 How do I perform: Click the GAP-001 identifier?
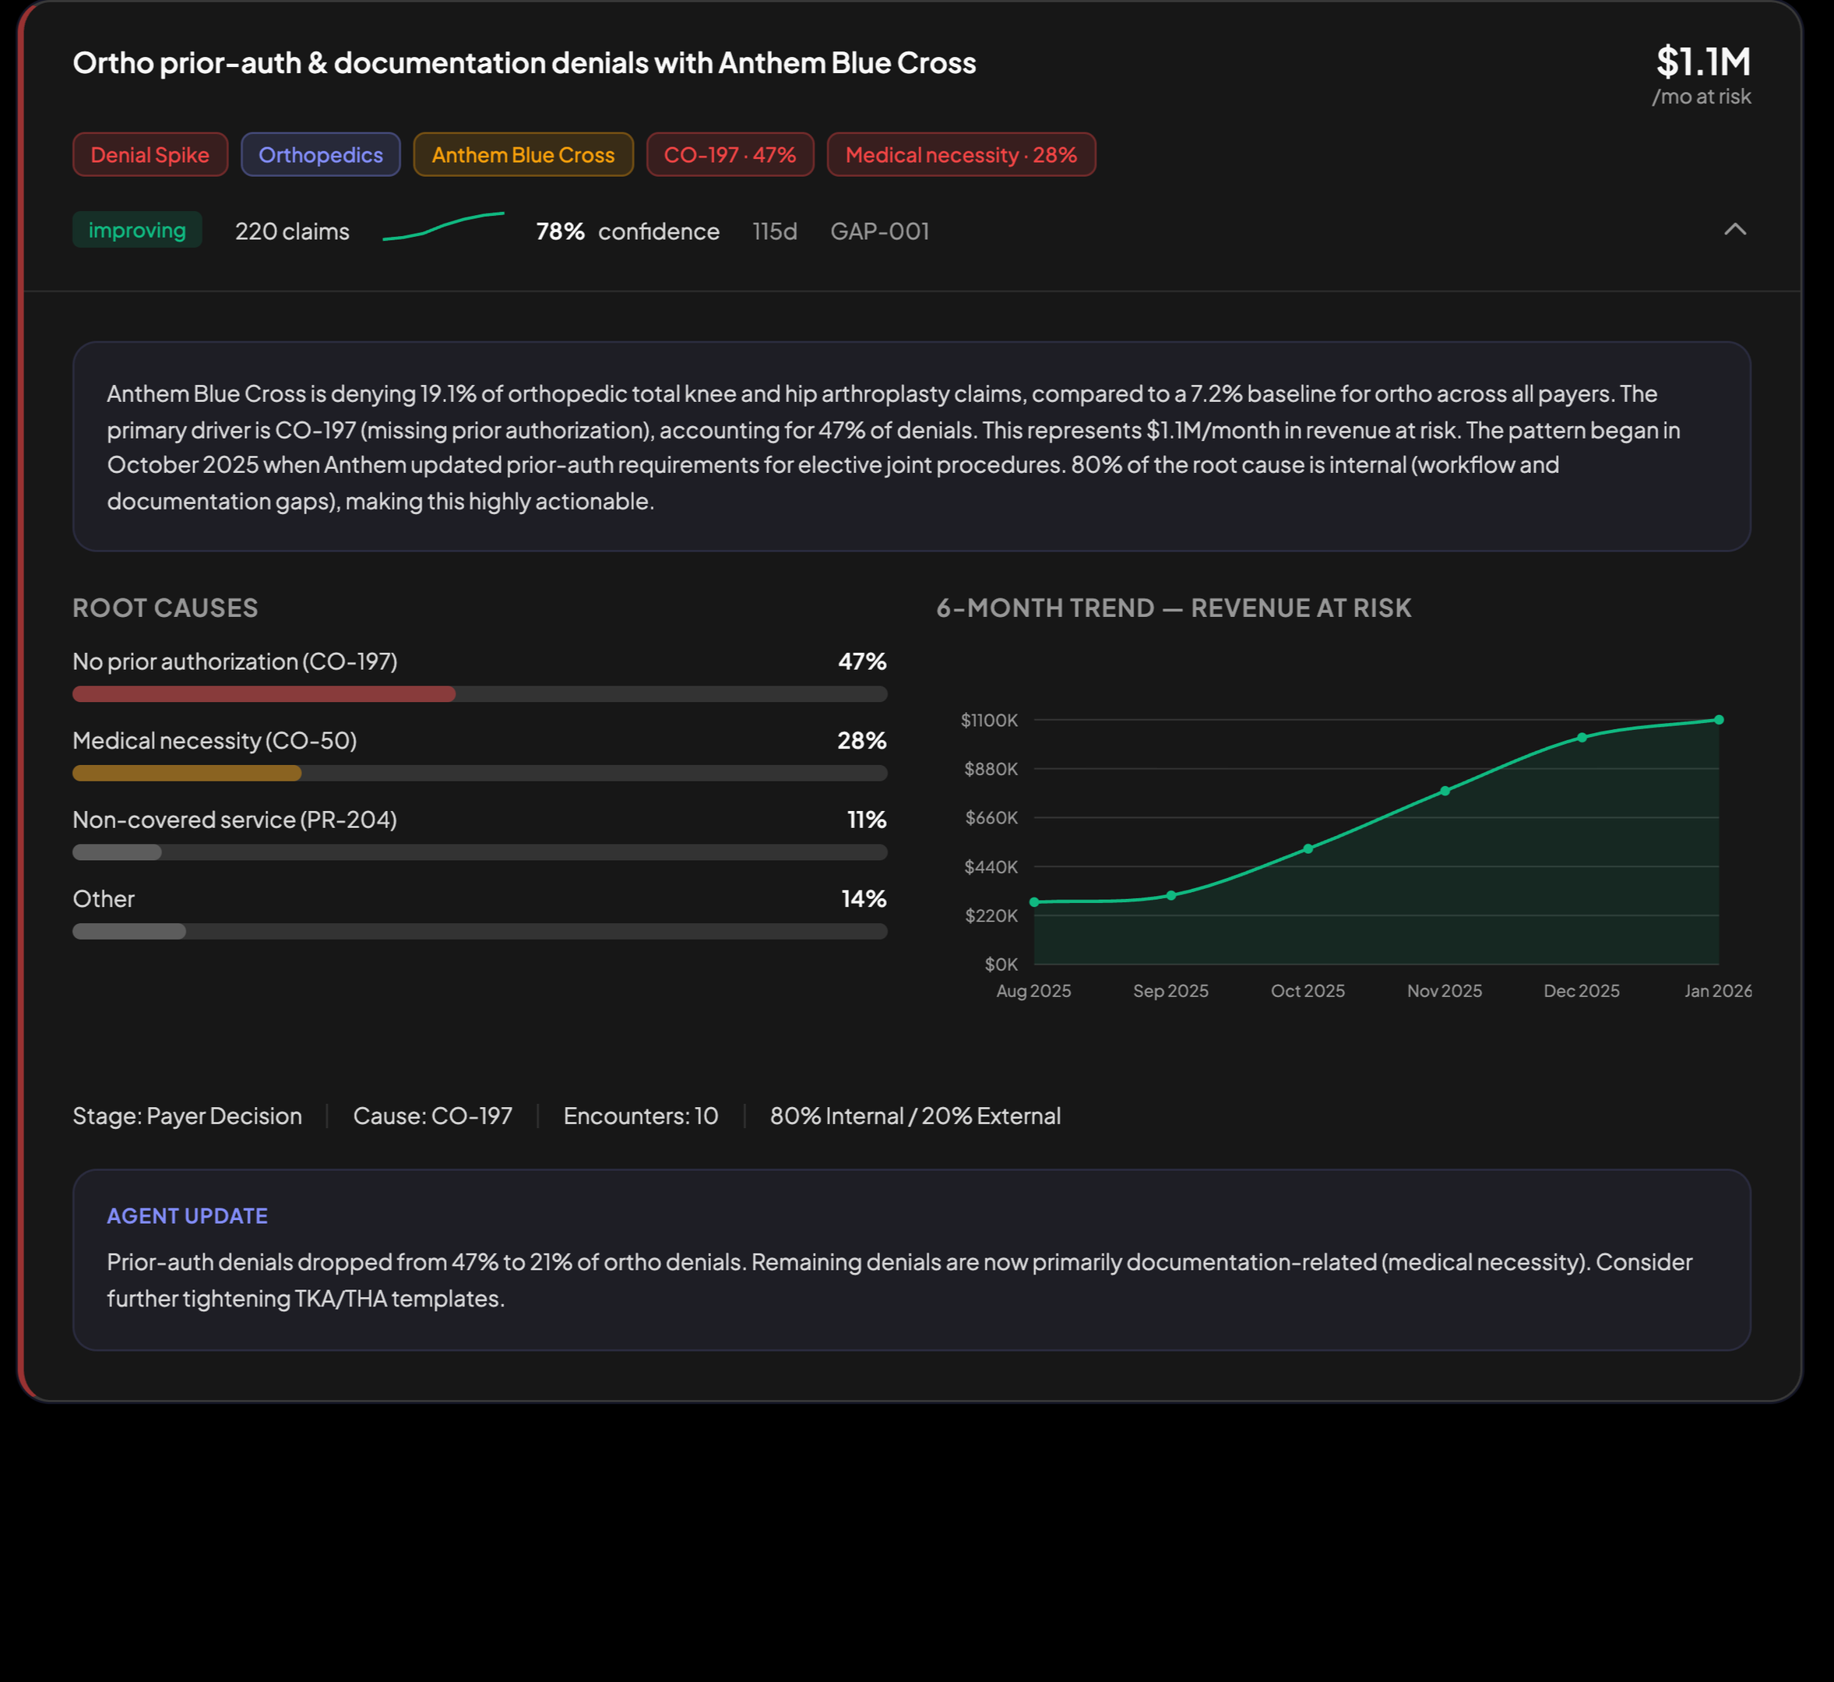[880, 231]
